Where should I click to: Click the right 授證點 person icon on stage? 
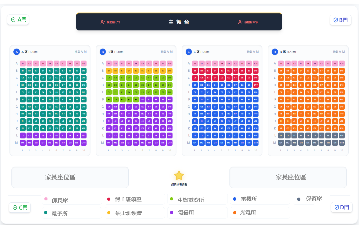(x=240, y=22)
